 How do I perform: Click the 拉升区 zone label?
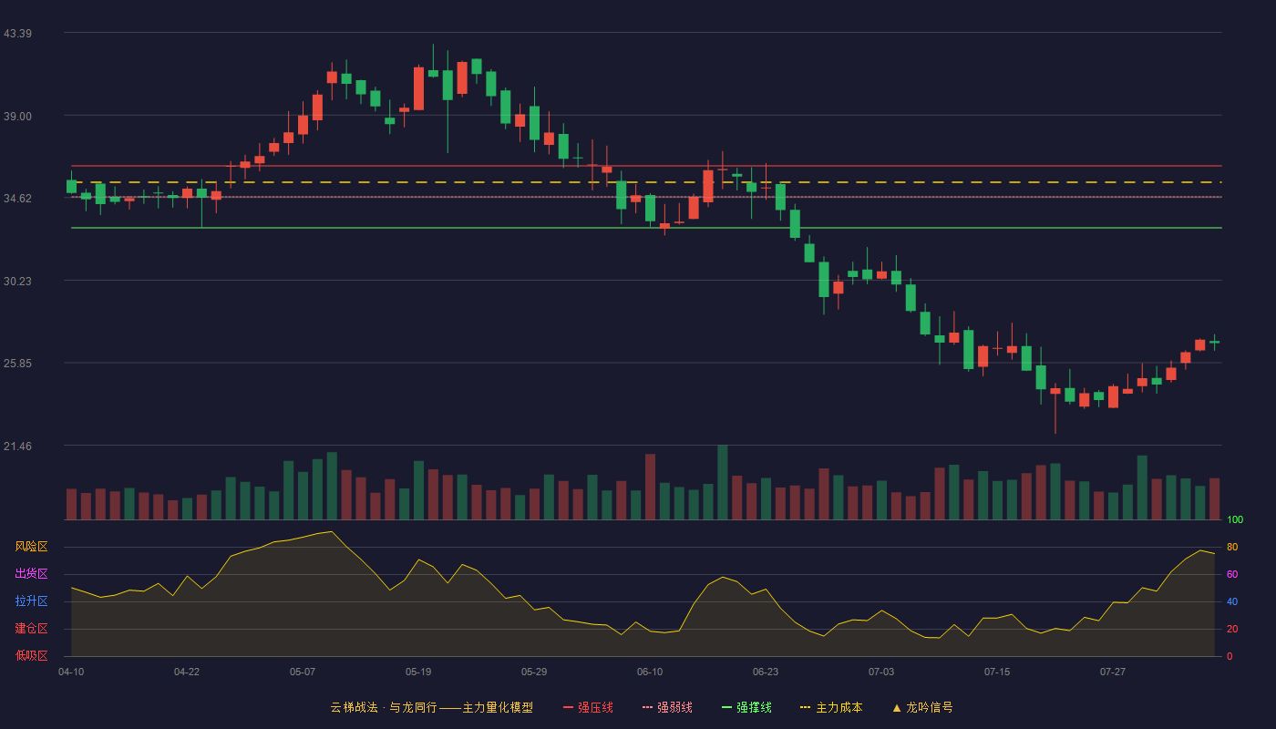(x=31, y=601)
